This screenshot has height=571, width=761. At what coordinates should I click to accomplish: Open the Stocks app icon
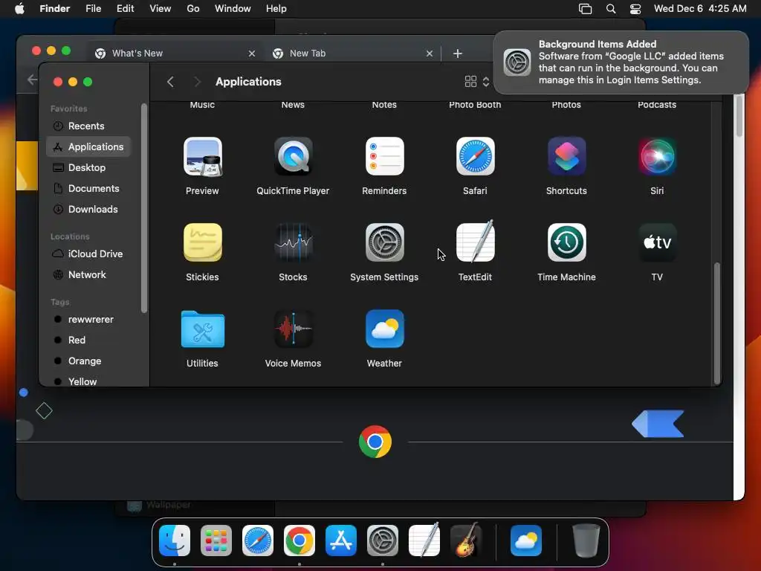coord(293,242)
